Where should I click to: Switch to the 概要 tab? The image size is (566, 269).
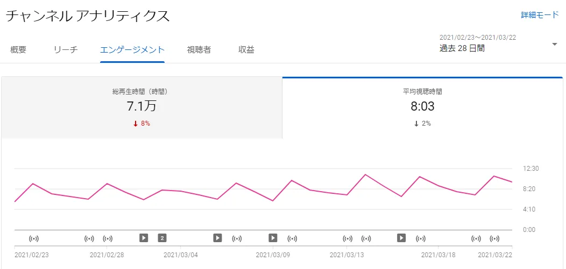coord(18,50)
